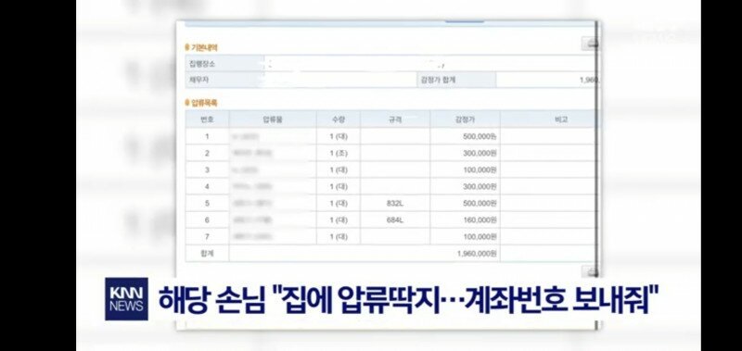Click the news caption starting with 해당 손님
The height and width of the screenshot is (351, 742).
tap(408, 298)
